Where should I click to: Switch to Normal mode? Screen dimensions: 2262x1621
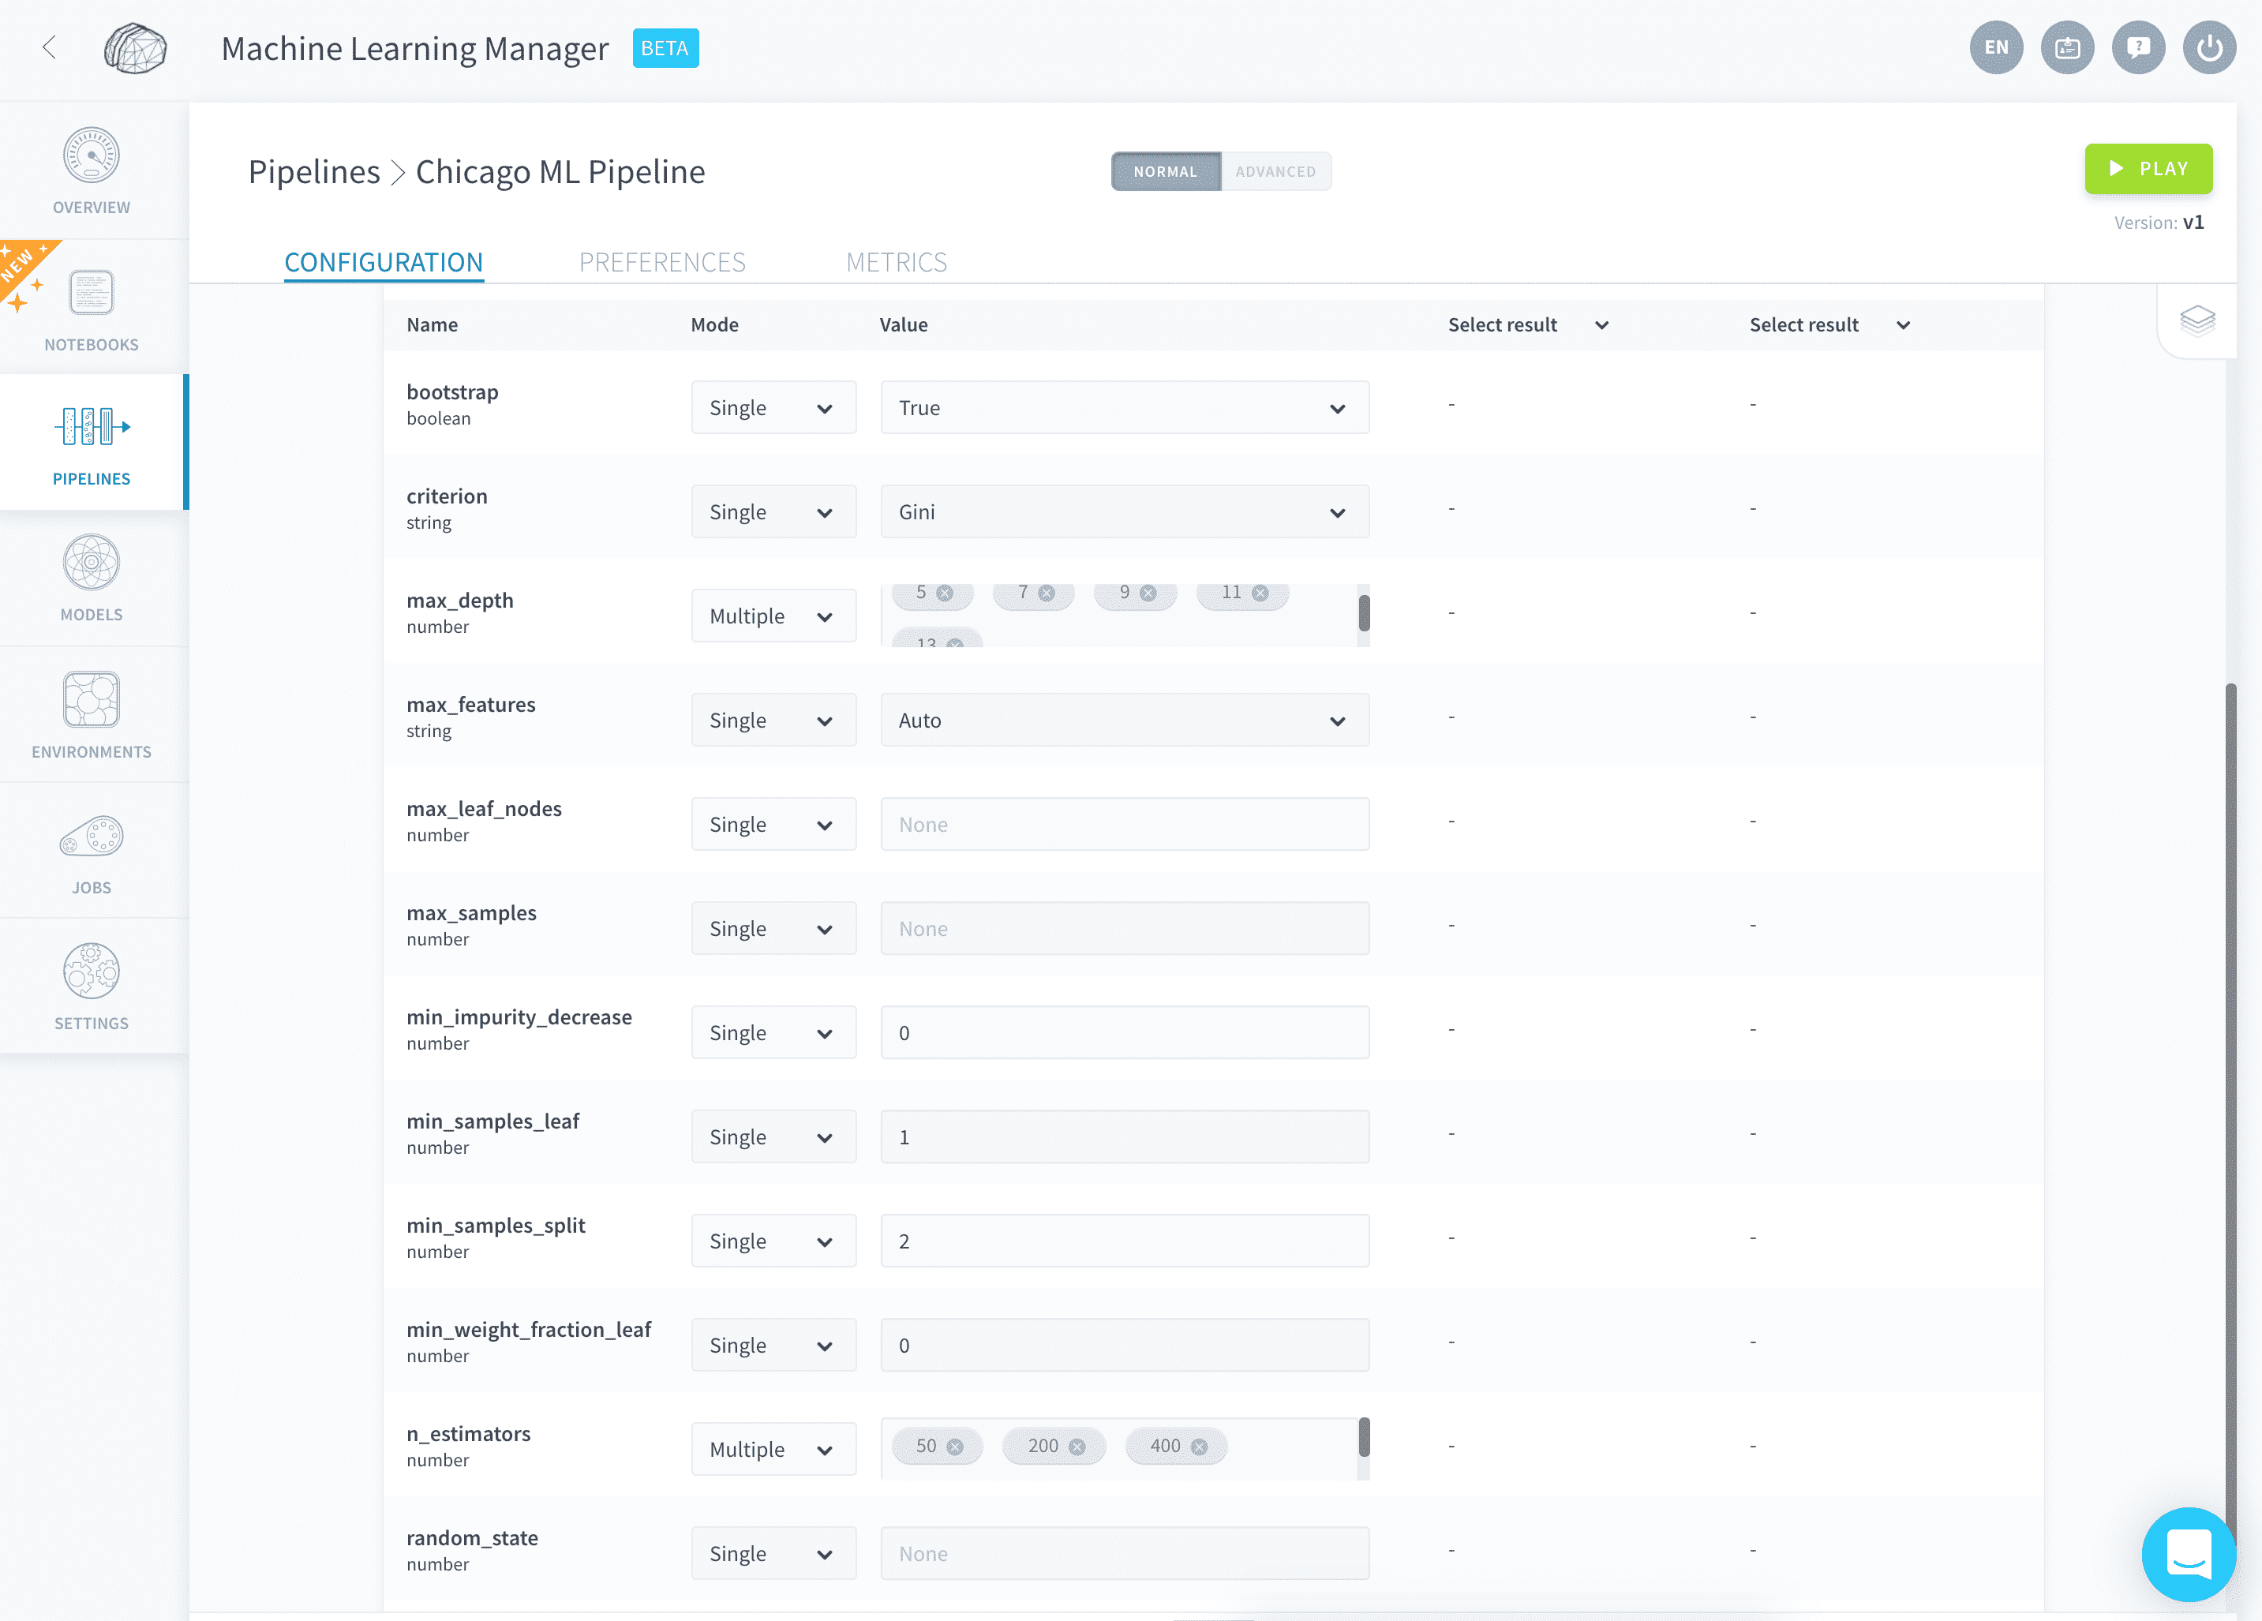tap(1166, 171)
